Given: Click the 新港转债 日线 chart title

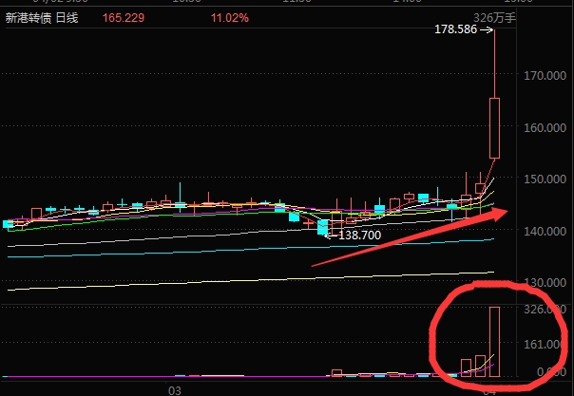Looking at the screenshot, I should point(42,18).
